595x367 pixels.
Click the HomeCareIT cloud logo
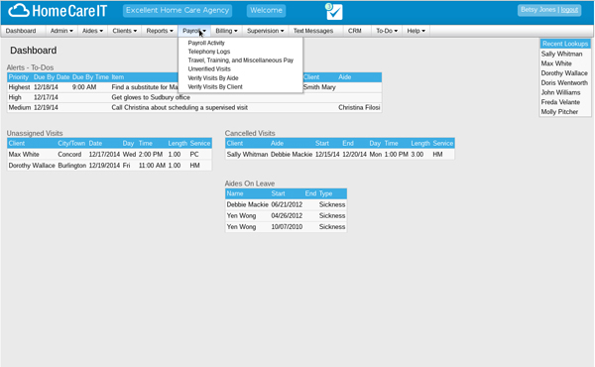58,11
